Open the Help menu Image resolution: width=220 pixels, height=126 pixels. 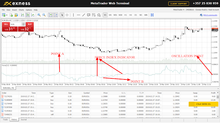coord(36,10)
